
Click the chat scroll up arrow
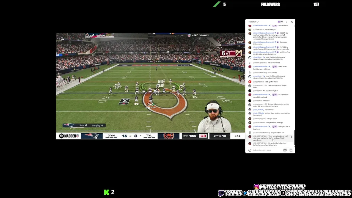(294, 26)
